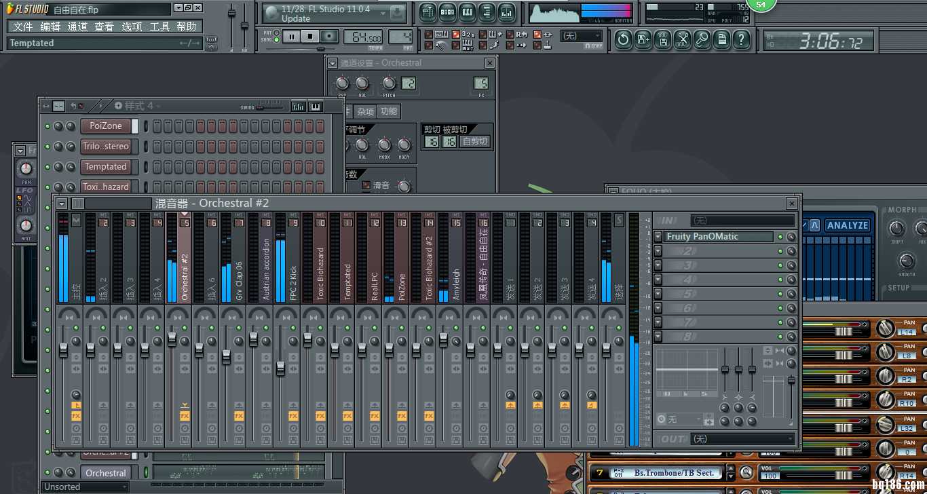The height and width of the screenshot is (494, 927).
Task: Click the stop playback button
Action: point(310,36)
